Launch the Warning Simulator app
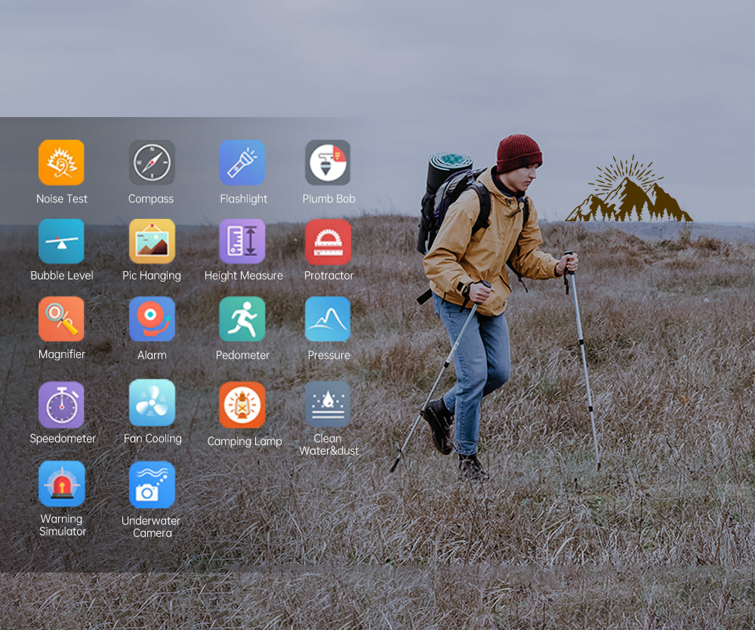The height and width of the screenshot is (630, 755). pos(61,483)
